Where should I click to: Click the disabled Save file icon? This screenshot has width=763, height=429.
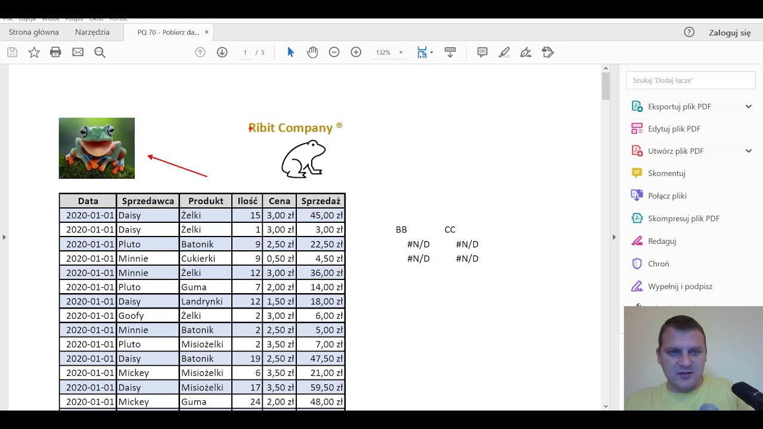12,52
